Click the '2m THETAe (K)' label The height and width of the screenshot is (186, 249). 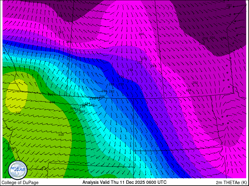tap(231, 182)
